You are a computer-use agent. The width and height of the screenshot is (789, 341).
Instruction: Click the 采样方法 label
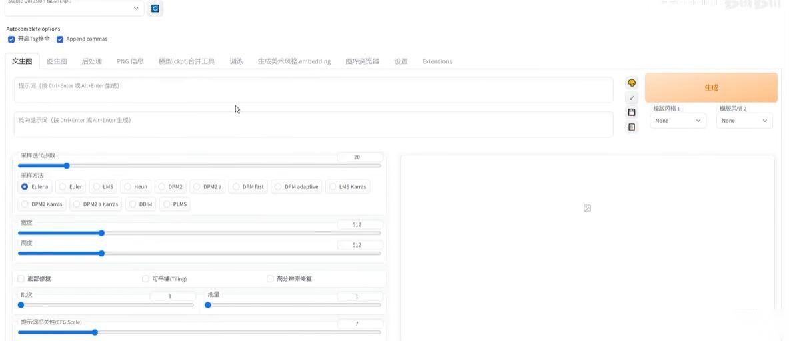click(x=32, y=176)
